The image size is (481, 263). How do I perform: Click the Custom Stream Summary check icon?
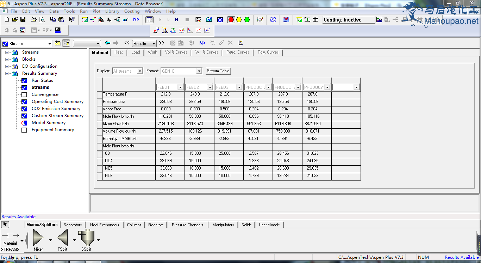(24, 116)
